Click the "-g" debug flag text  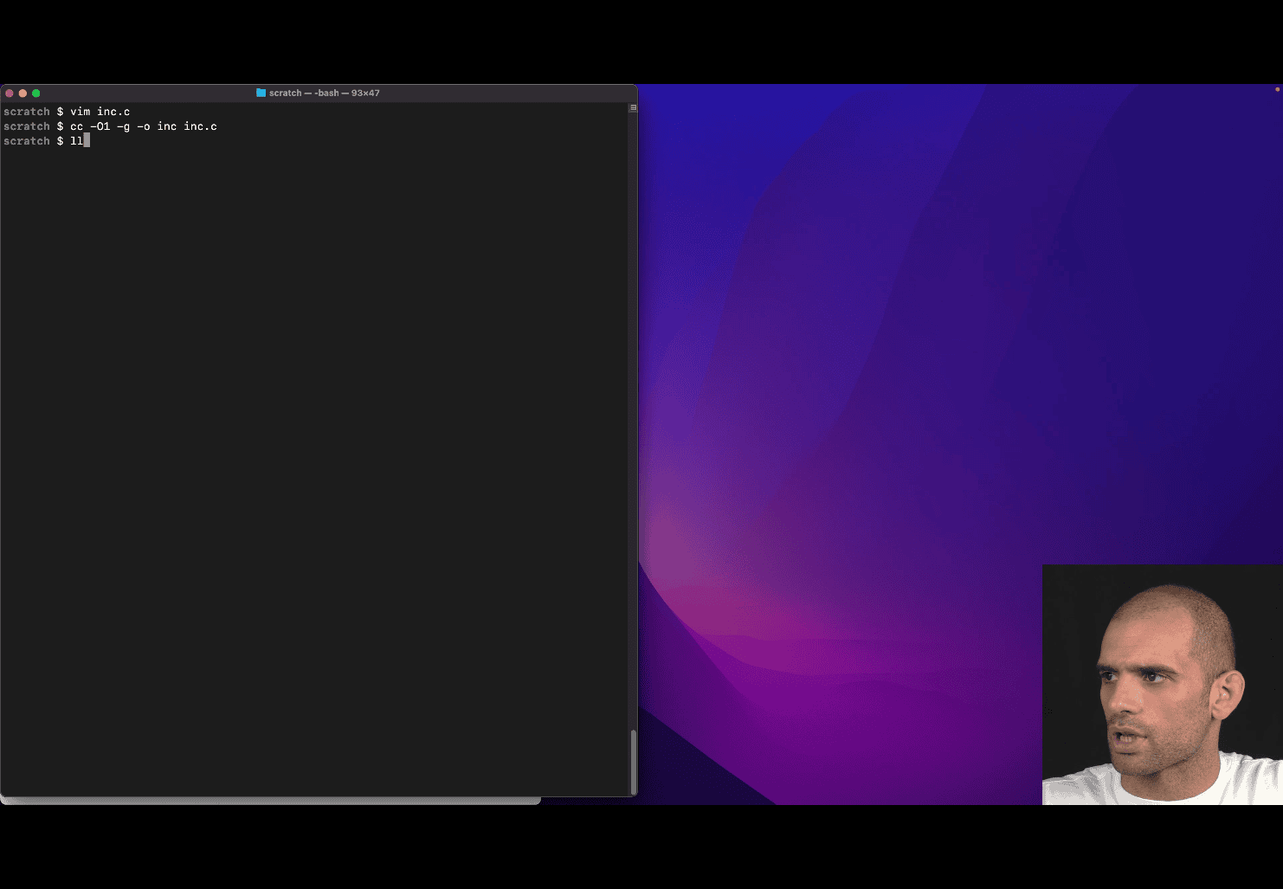123,126
